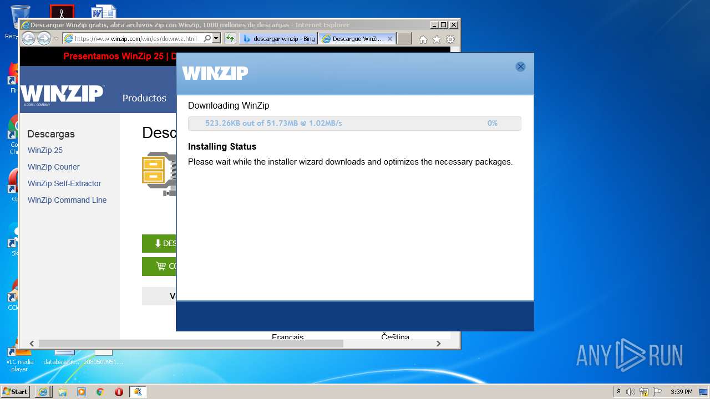The height and width of the screenshot is (399, 710).
Task: Open the WinZip 25 sidebar link
Action: (45, 150)
